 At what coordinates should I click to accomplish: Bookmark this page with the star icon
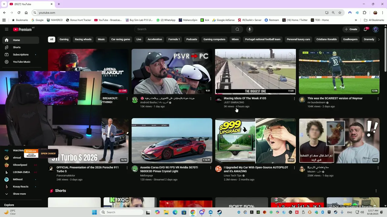pyautogui.click(x=340, y=13)
